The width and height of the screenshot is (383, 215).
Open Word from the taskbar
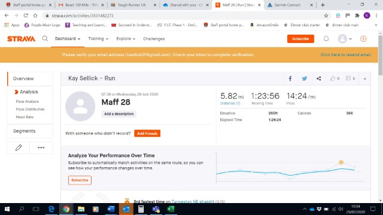pyautogui.click(x=111, y=209)
